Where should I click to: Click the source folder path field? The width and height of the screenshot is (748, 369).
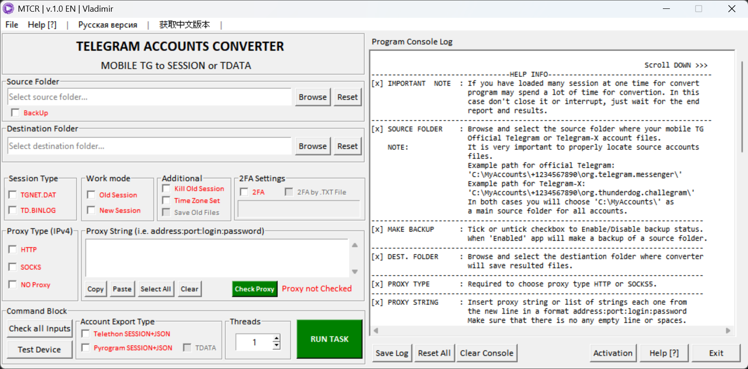click(150, 97)
